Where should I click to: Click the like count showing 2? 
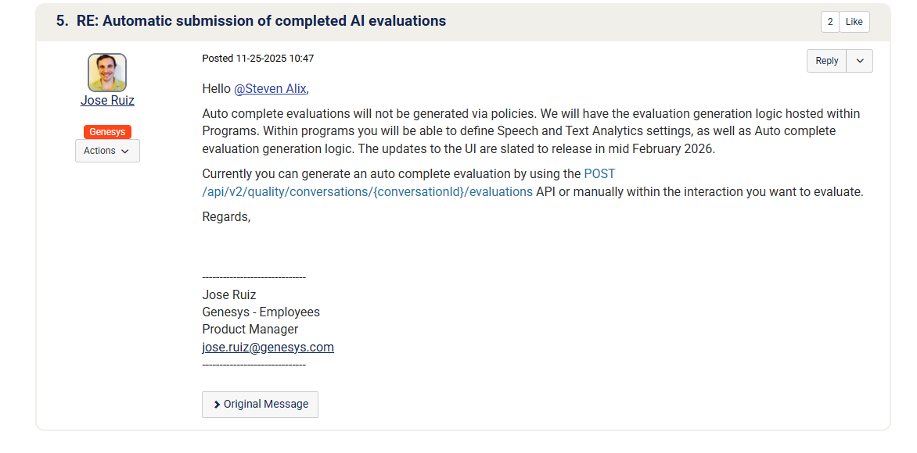pos(829,22)
